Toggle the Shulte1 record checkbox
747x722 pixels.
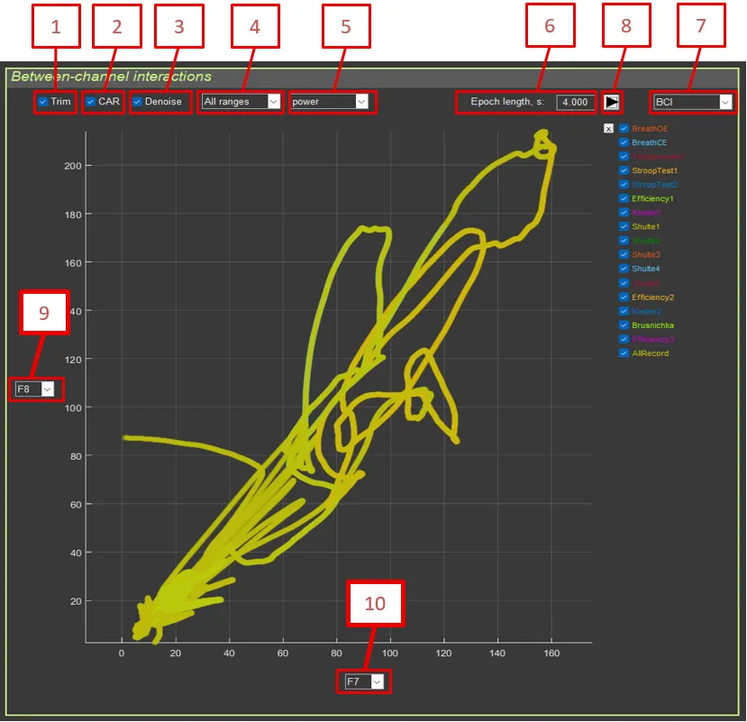(x=624, y=226)
